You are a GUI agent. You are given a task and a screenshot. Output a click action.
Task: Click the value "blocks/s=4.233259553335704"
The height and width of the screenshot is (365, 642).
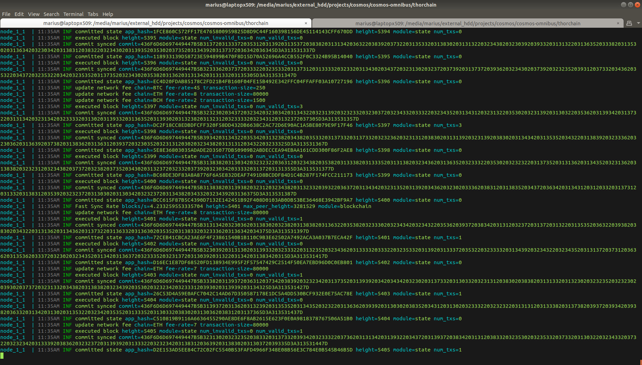pyautogui.click(x=162, y=206)
